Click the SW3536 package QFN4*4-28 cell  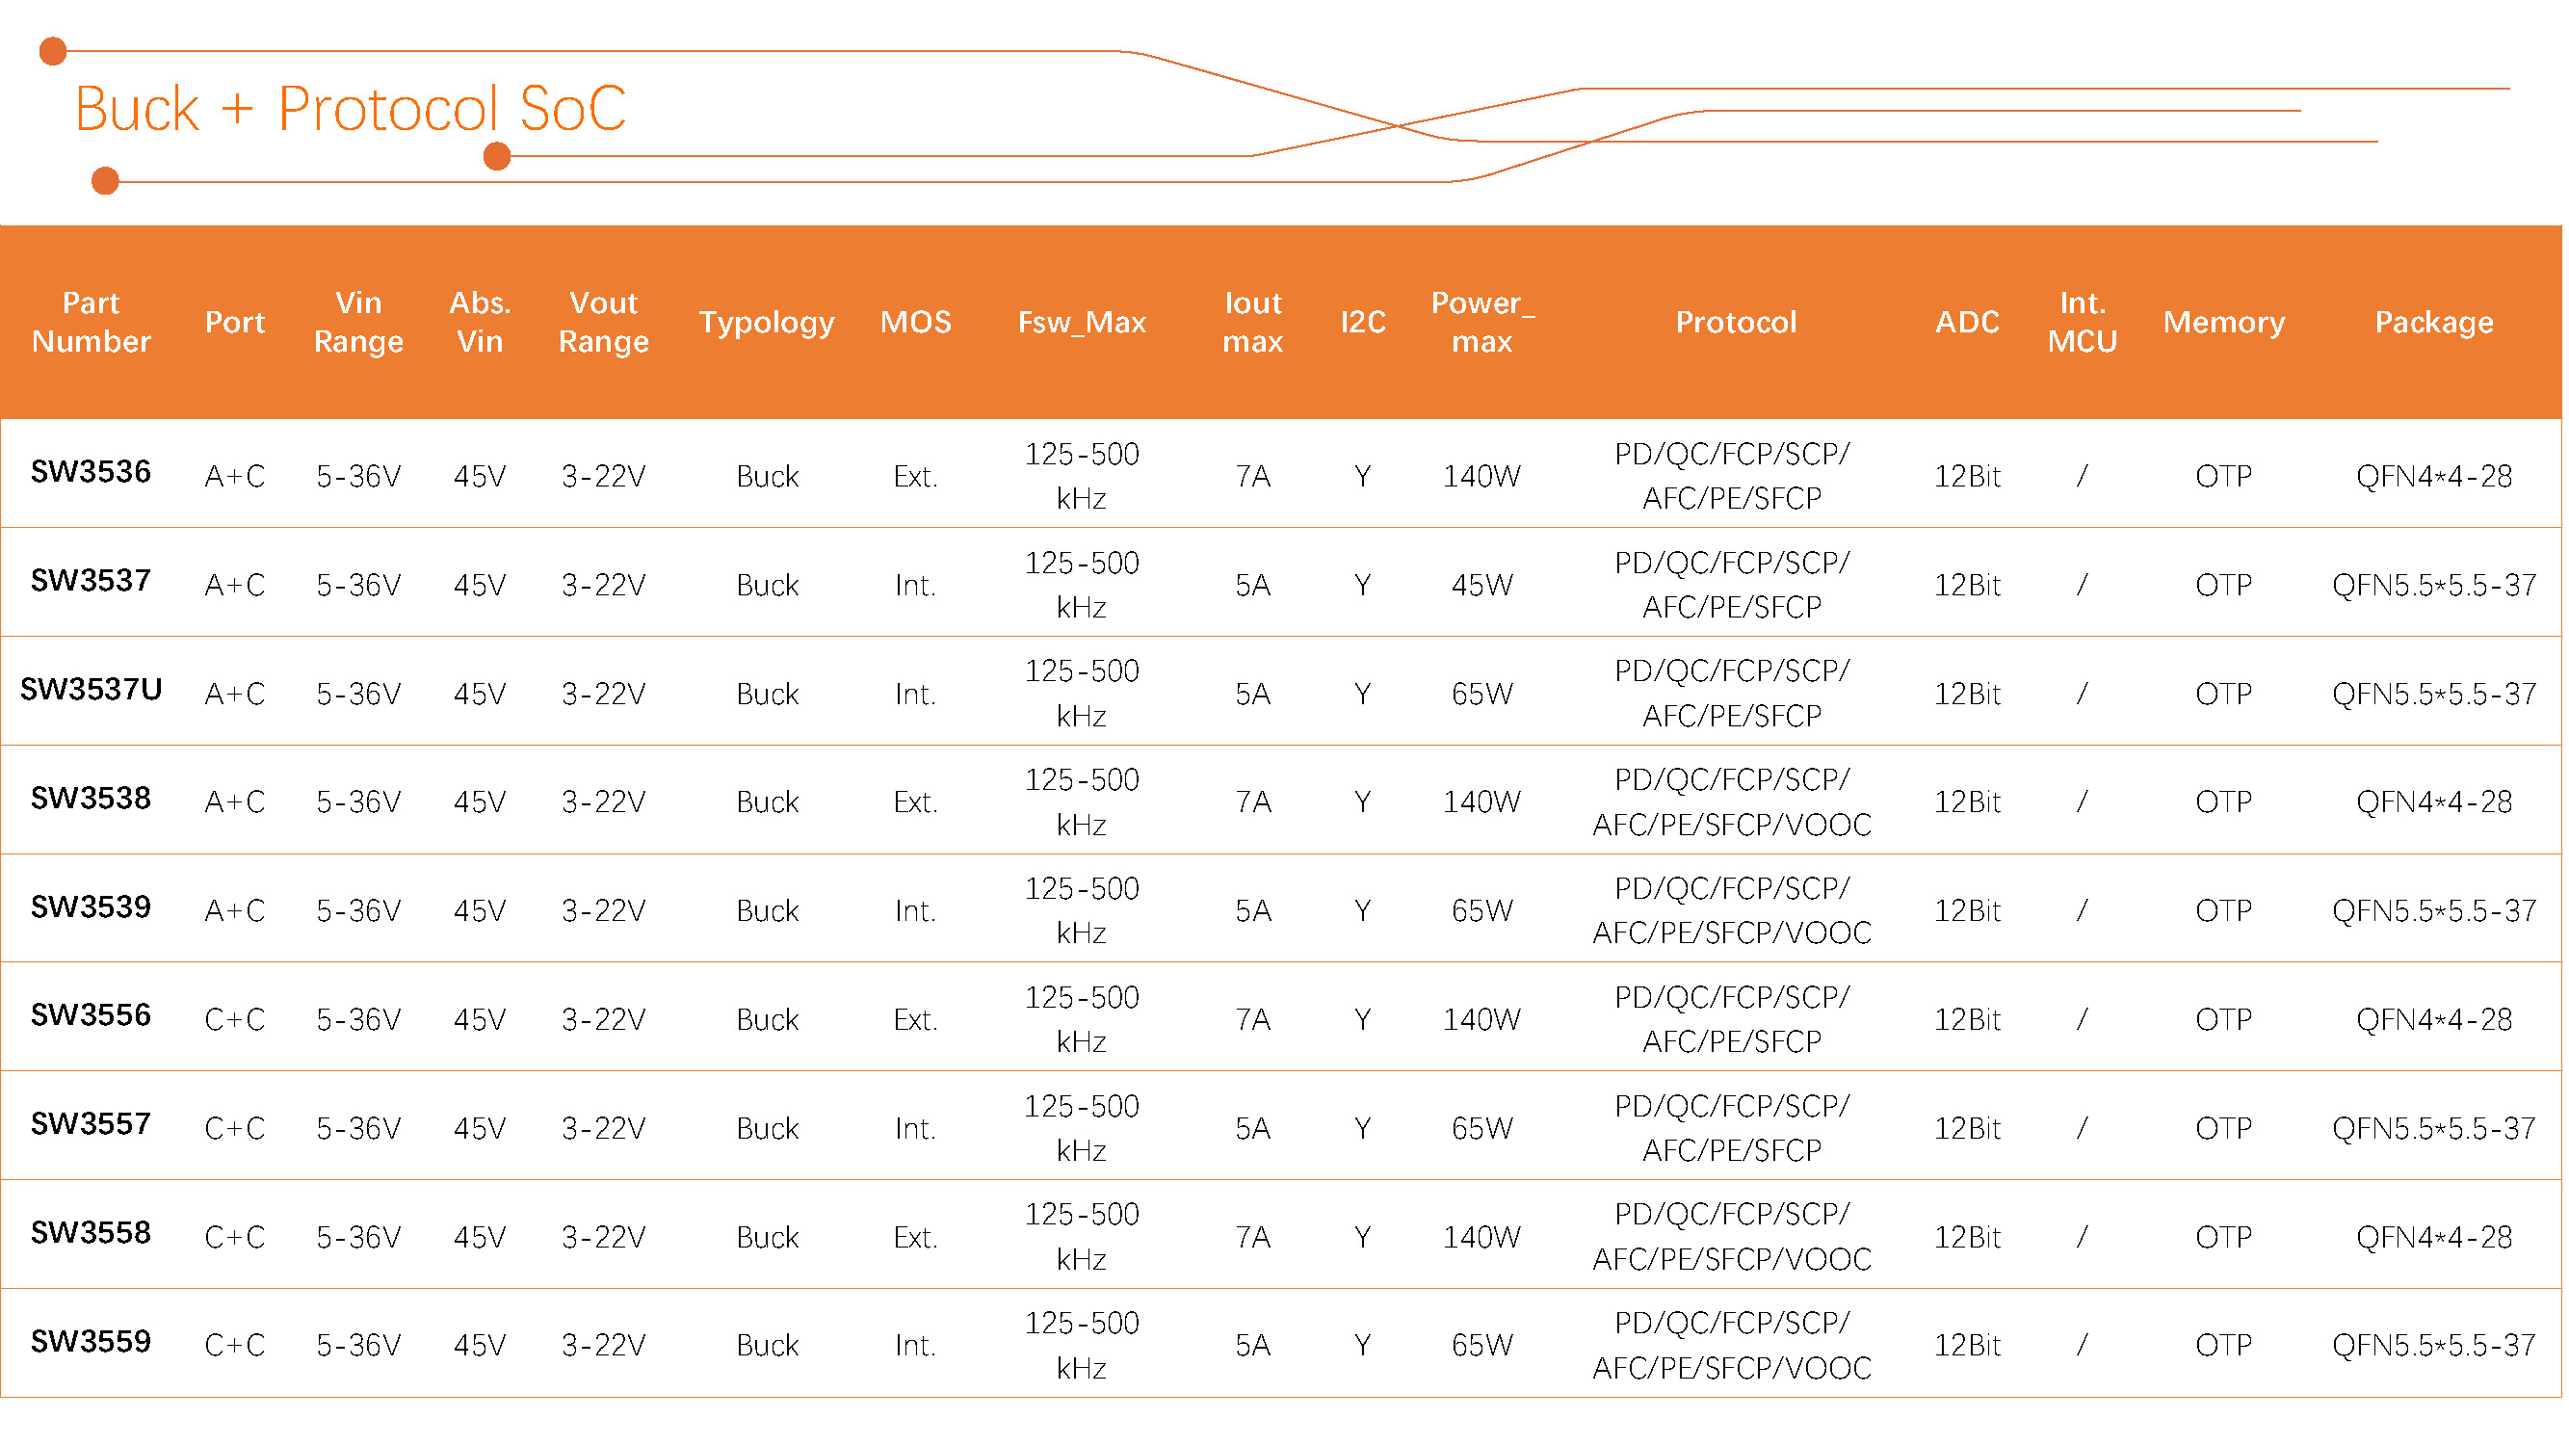(x=2433, y=477)
